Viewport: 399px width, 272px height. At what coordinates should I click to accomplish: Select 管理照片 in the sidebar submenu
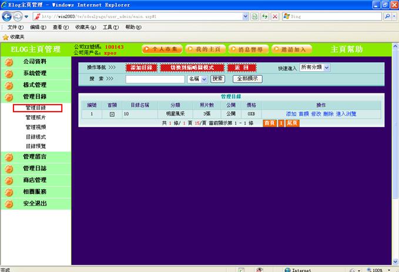click(35, 117)
